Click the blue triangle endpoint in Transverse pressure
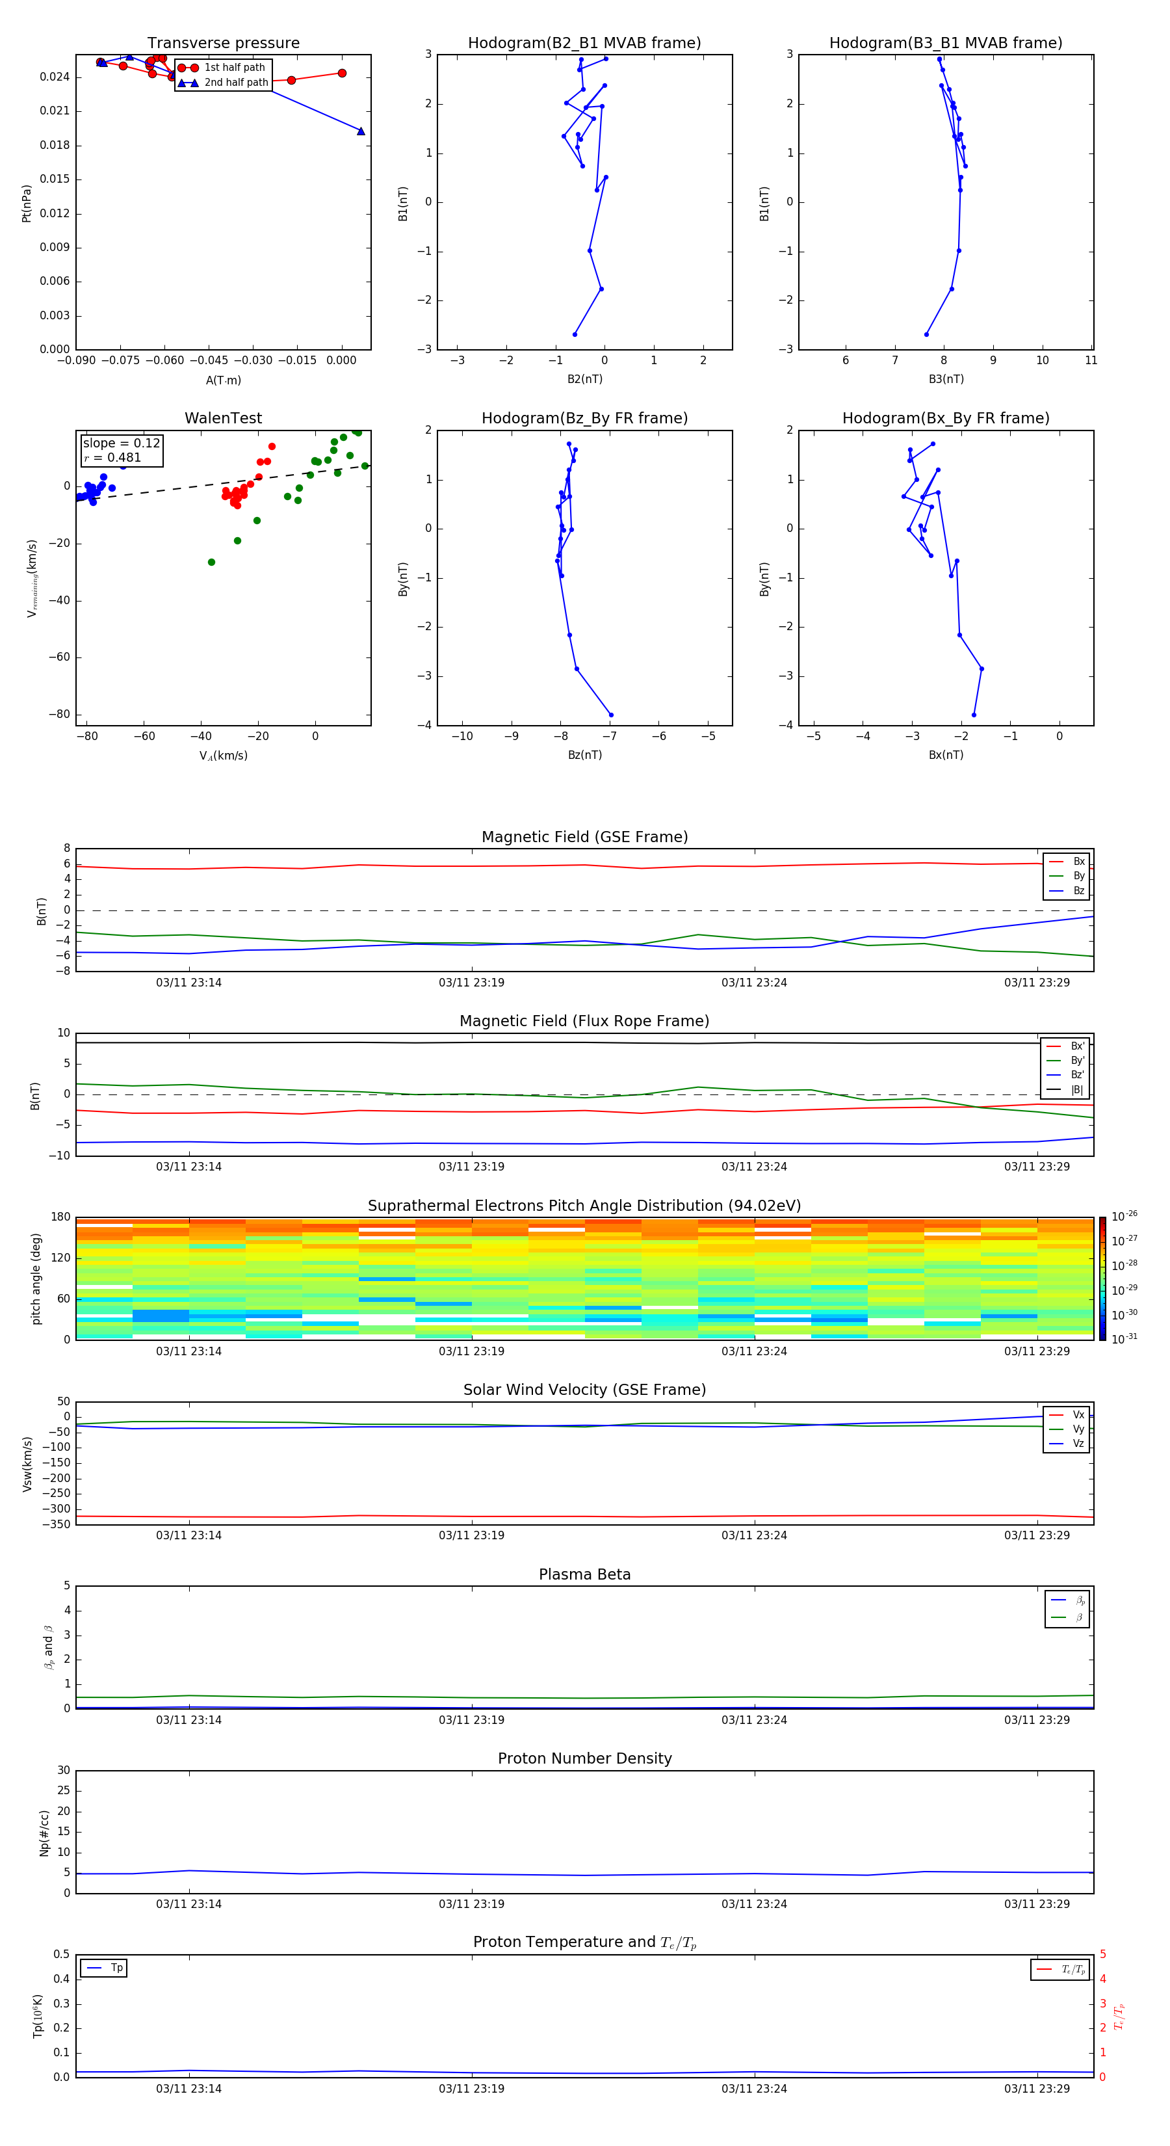 [x=361, y=131]
